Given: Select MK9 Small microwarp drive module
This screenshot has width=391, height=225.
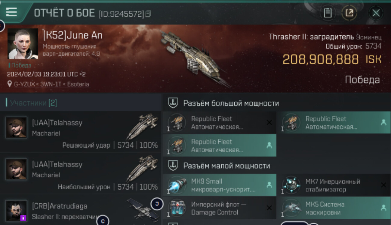Looking at the screenshot, I should pyautogui.click(x=219, y=185).
